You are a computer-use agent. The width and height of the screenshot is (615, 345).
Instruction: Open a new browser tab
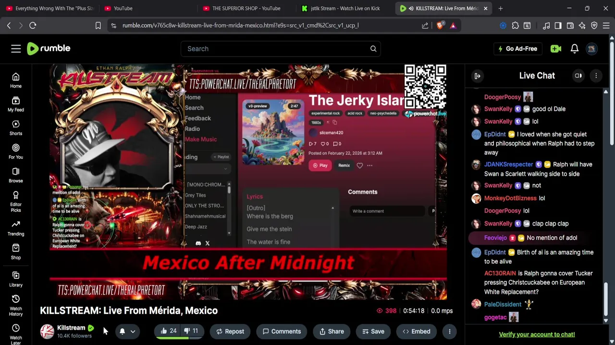pyautogui.click(x=501, y=8)
